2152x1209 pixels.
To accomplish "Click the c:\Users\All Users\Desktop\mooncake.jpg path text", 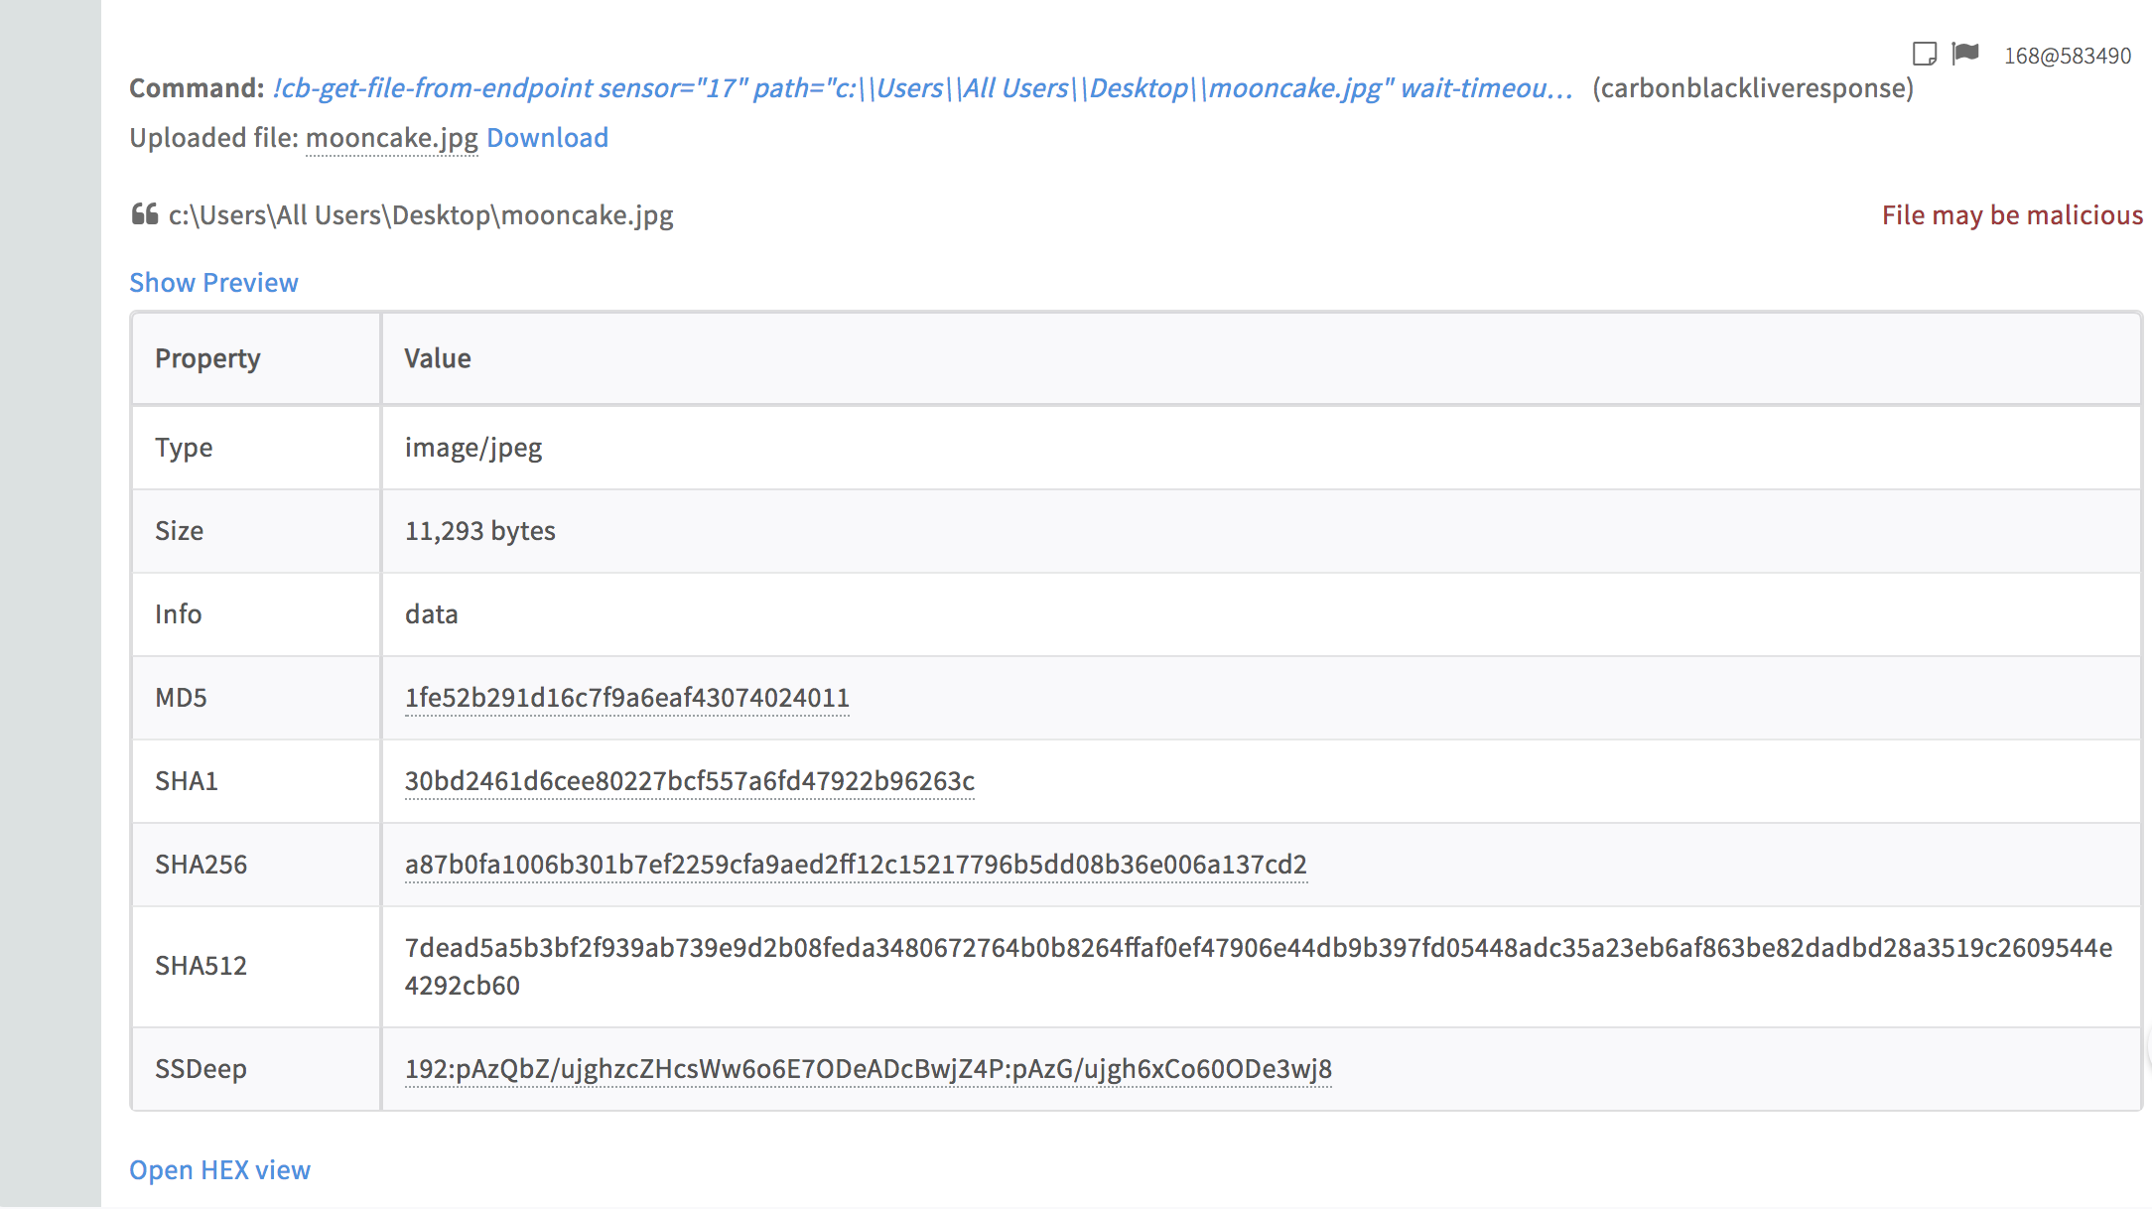I will pos(421,215).
